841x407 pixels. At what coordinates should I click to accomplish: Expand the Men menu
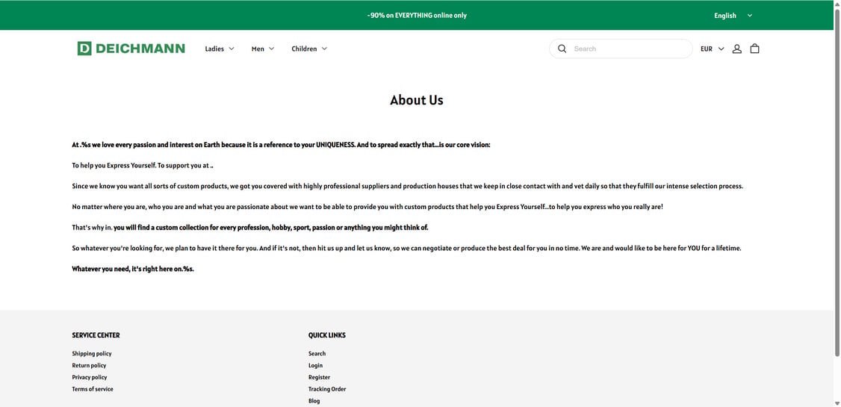click(x=263, y=49)
